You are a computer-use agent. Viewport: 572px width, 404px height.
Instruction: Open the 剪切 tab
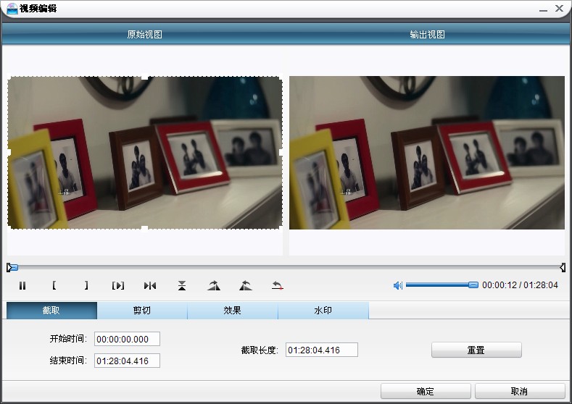tap(142, 311)
